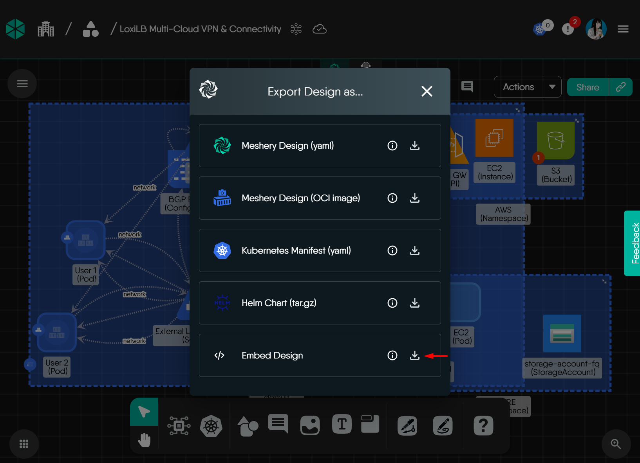Click the Share button
The height and width of the screenshot is (463, 640).
[x=588, y=87]
